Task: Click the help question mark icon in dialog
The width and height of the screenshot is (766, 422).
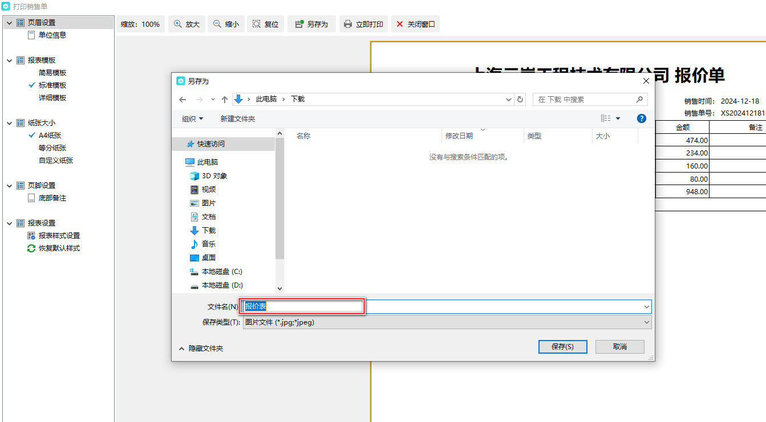Action: click(x=641, y=118)
